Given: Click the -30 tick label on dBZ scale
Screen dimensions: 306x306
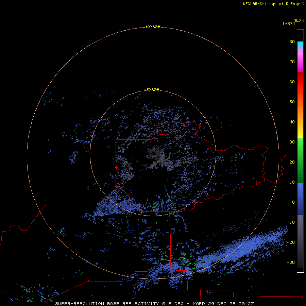Looking at the screenshot, I should click(x=291, y=262).
